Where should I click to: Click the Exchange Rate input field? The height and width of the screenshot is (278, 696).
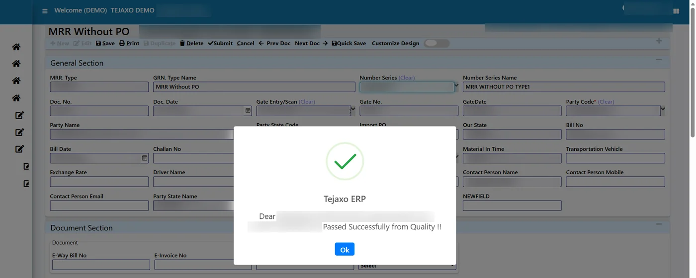point(99,182)
